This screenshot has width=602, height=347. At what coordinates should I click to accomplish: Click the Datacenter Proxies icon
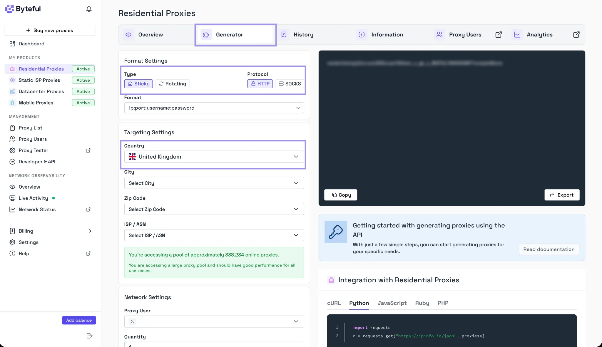point(12,91)
